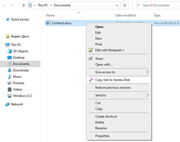Go to Downloads folder in sidebar
The width and height of the screenshot is (180, 142).
click(21, 70)
